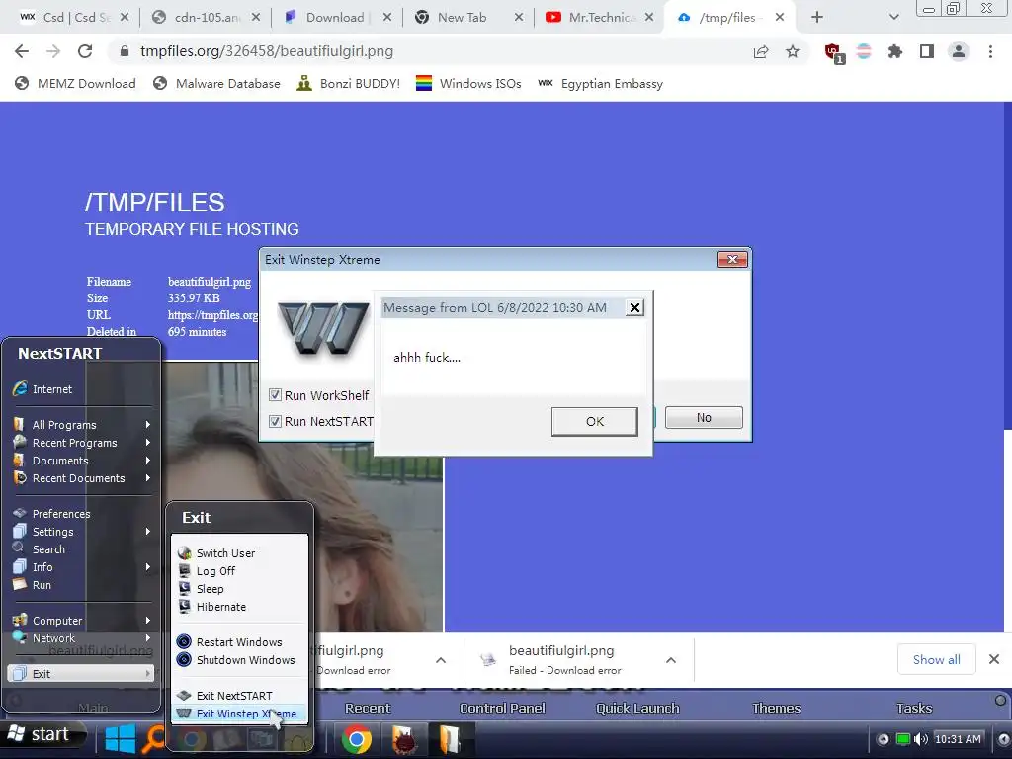Toggle the Run WorkShelf checkbox
The image size is (1012, 759).
click(275, 395)
